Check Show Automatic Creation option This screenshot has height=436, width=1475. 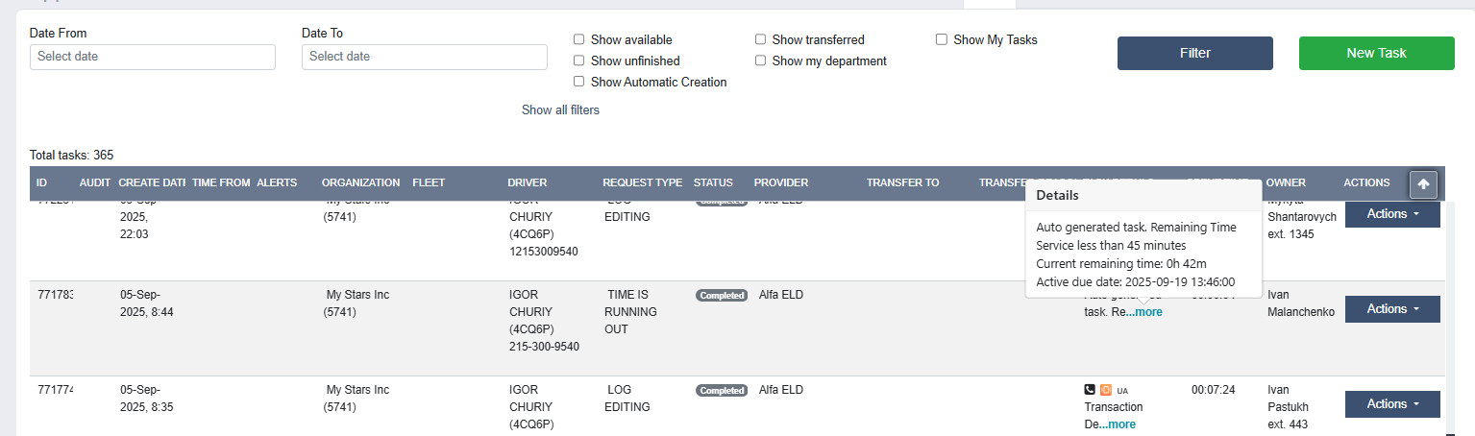579,82
